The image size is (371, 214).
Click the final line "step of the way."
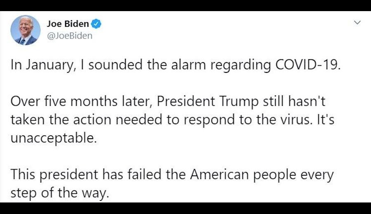point(60,193)
